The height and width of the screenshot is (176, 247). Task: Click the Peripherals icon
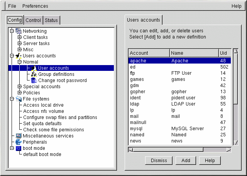coord(19,142)
